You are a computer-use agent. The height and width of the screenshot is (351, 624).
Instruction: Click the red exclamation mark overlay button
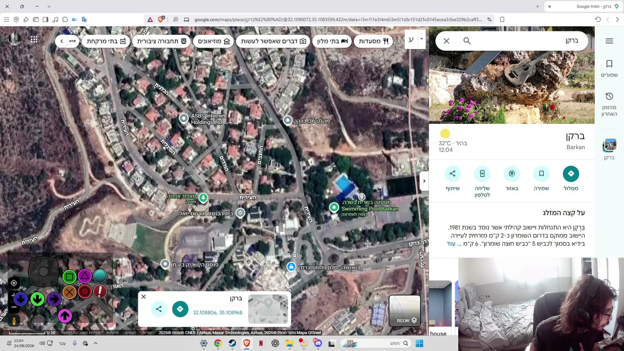(100, 292)
